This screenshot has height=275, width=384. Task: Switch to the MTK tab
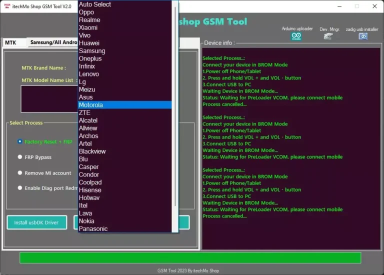pos(11,42)
